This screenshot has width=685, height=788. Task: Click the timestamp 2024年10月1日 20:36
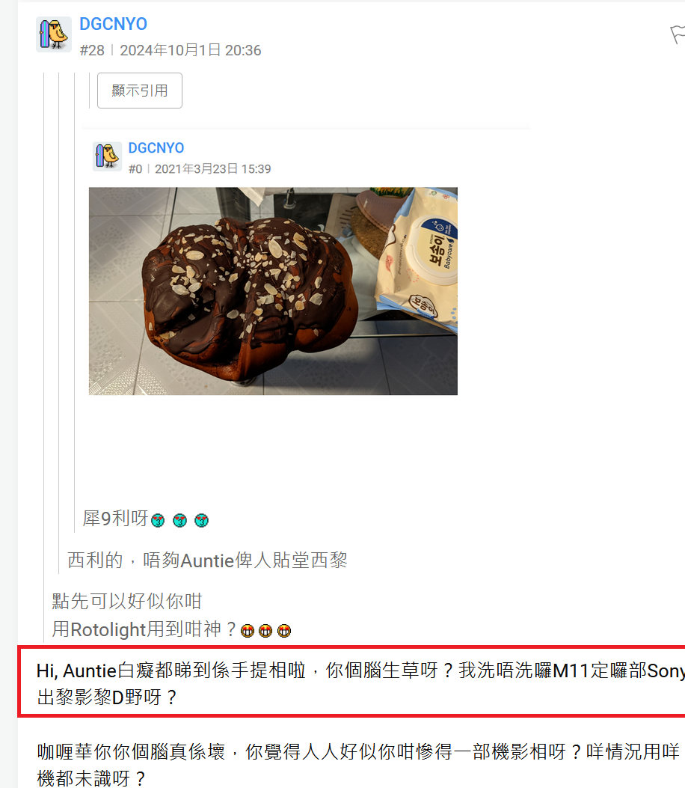(191, 50)
